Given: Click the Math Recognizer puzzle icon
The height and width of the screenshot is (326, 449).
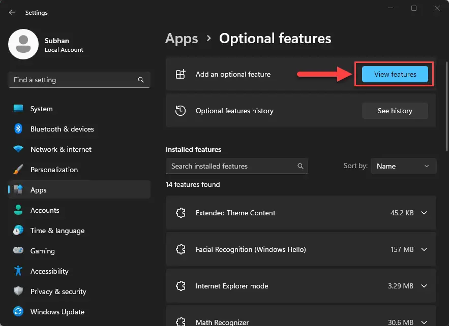Looking at the screenshot, I should coord(181,322).
